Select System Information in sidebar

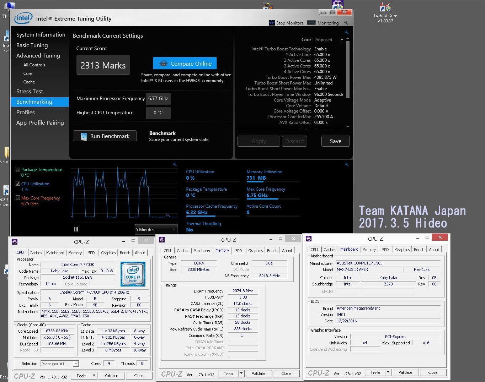click(x=41, y=35)
